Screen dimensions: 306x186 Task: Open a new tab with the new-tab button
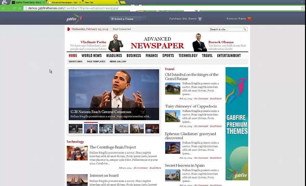(123, 3)
